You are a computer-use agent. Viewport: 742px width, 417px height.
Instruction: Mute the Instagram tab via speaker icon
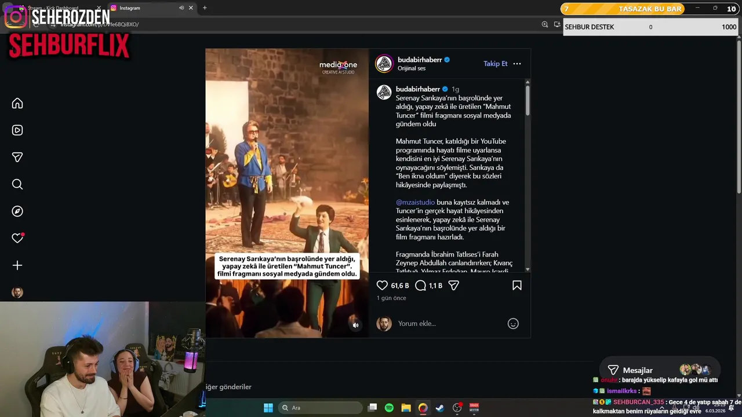[181, 8]
